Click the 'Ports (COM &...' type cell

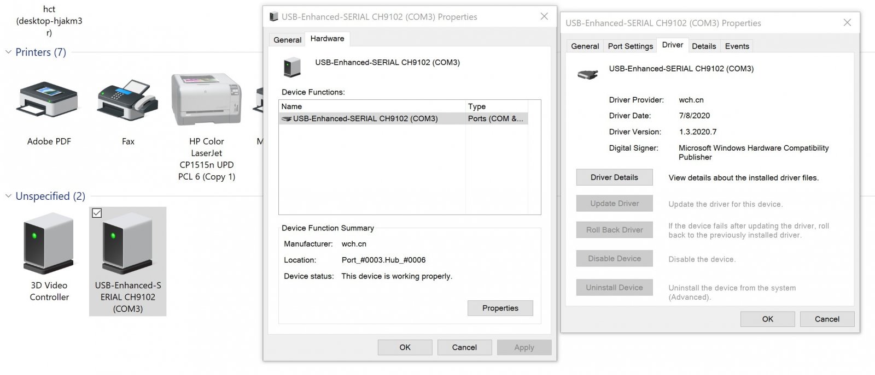tap(495, 118)
